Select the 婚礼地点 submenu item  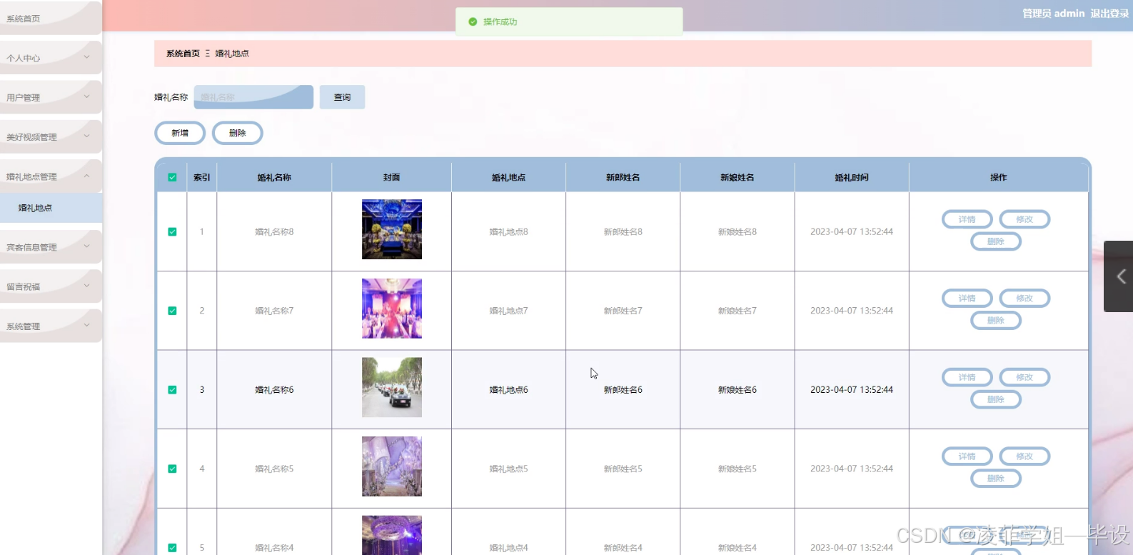(x=51, y=208)
